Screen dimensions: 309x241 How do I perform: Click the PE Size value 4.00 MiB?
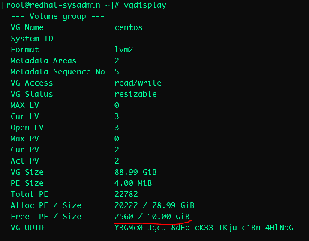(x=133, y=183)
